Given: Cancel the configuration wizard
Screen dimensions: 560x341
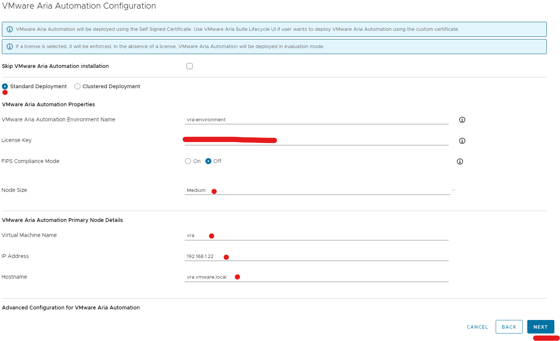Looking at the screenshot, I should [477, 327].
